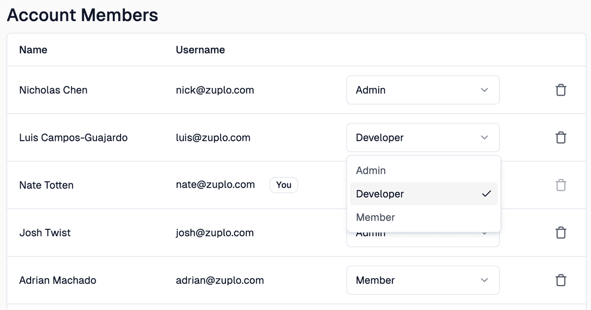Image resolution: width=591 pixels, height=310 pixels.
Task: Select the highlighted Developer option
Action: click(x=380, y=193)
